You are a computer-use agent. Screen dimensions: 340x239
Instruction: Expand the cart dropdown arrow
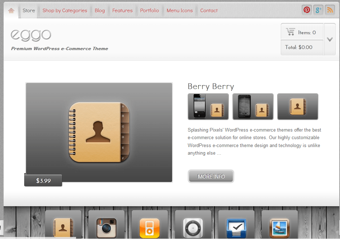click(330, 39)
